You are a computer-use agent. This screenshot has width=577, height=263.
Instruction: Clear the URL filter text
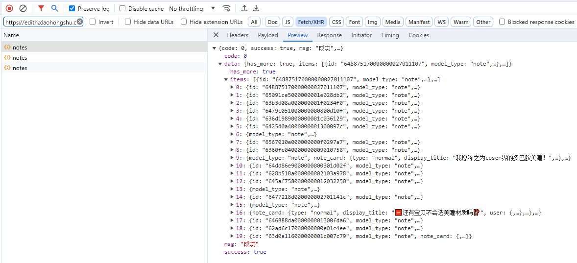[80, 22]
